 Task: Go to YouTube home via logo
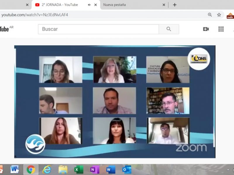(4, 29)
